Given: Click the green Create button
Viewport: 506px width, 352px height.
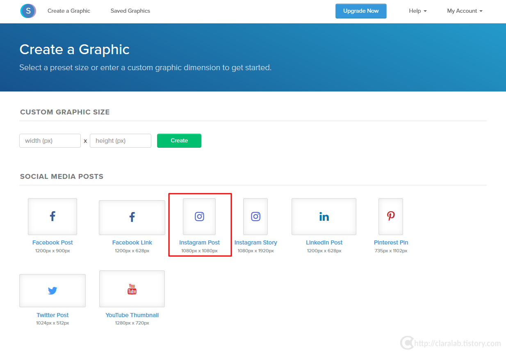Looking at the screenshot, I should [179, 141].
